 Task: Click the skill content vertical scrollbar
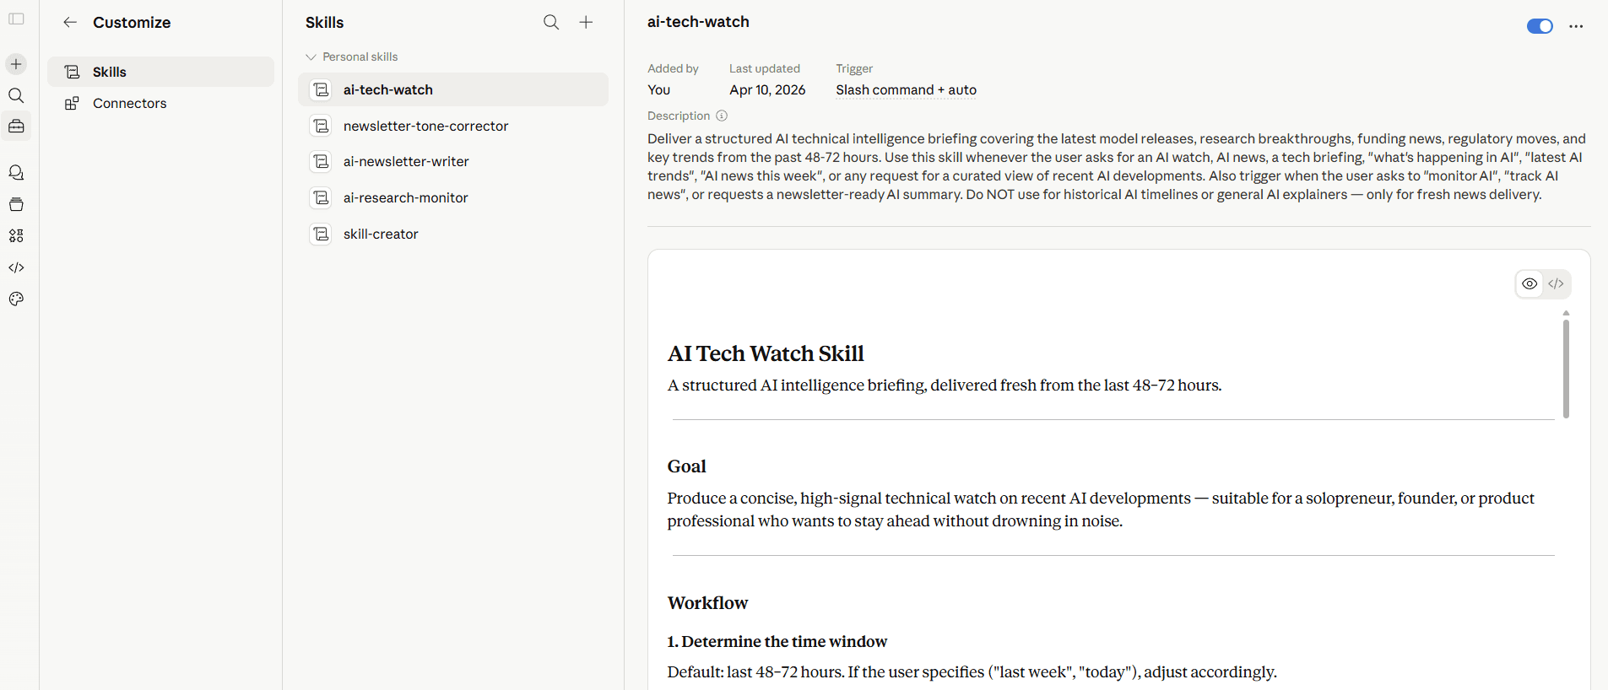click(x=1566, y=368)
